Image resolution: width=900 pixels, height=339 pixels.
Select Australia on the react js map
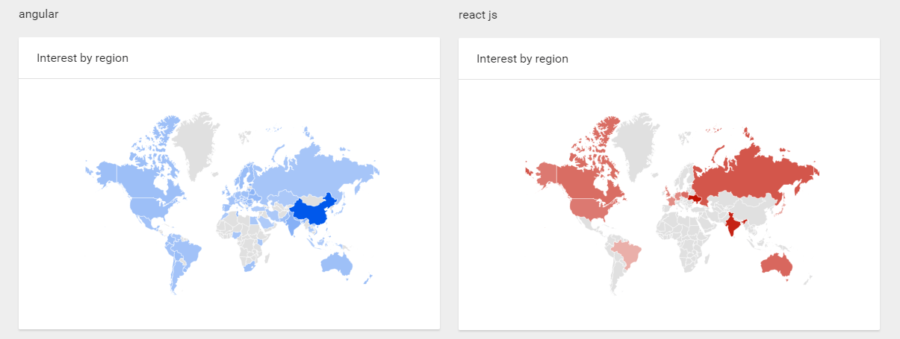(776, 264)
